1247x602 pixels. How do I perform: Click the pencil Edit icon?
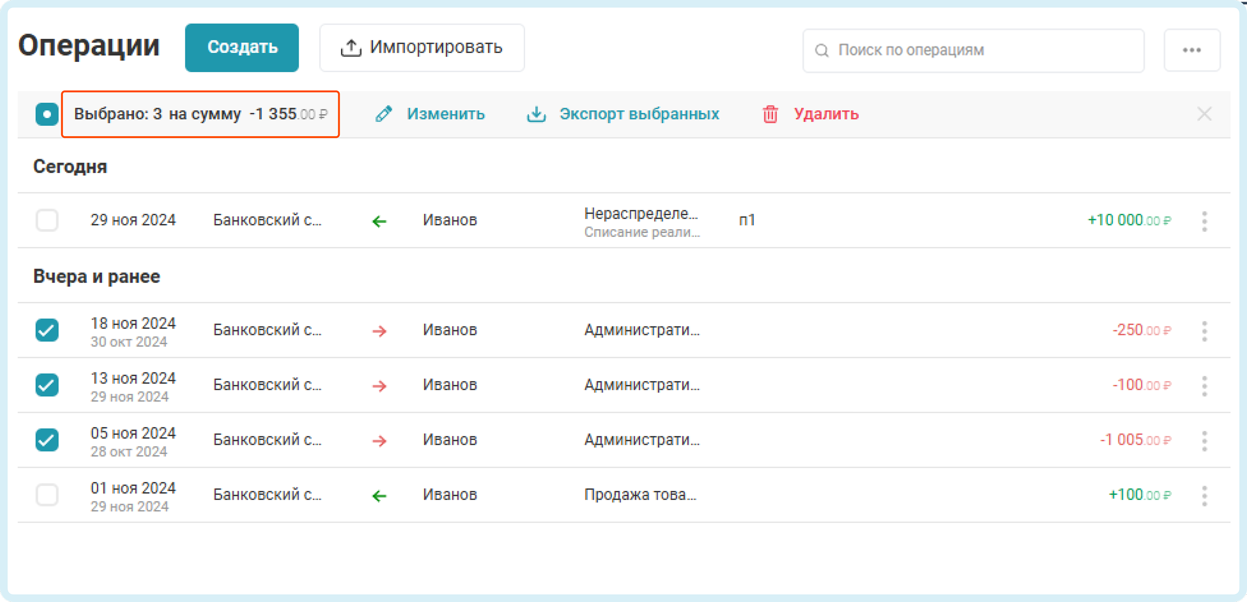click(x=383, y=114)
